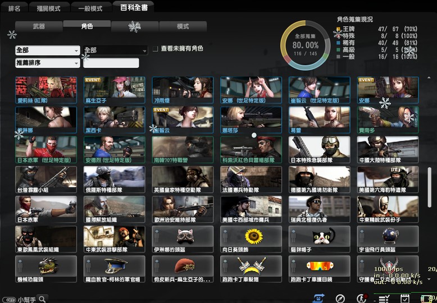437x303 pixels.
Task: Enable the 查看未擁有角色 checkbox
Action: (155, 49)
